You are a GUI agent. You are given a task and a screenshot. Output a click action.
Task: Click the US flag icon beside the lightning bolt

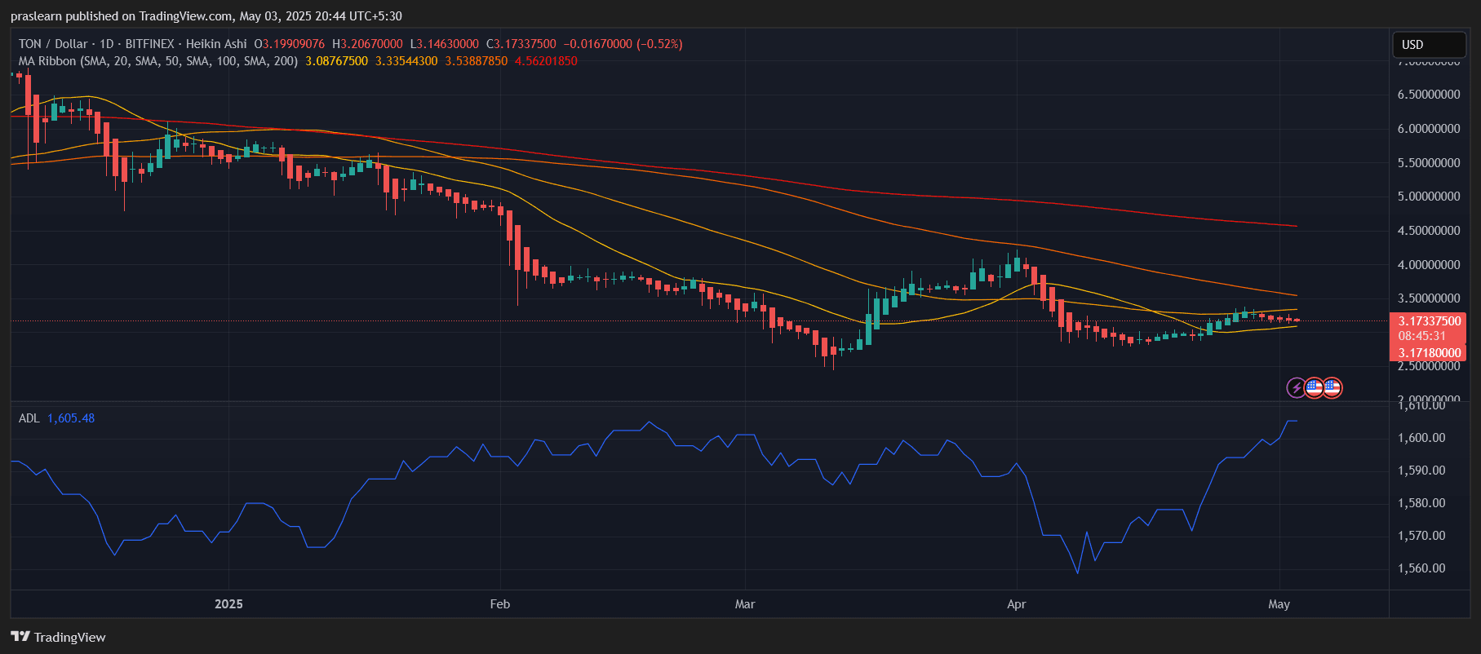(x=1314, y=388)
